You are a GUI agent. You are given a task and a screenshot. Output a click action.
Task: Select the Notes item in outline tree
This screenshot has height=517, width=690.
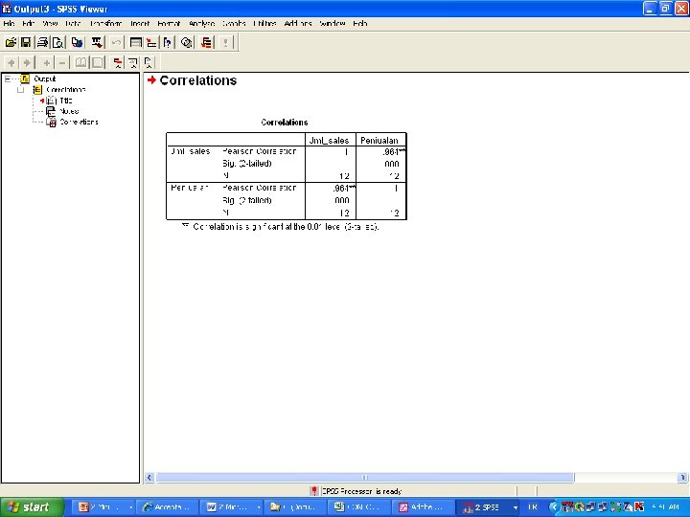[x=69, y=111]
